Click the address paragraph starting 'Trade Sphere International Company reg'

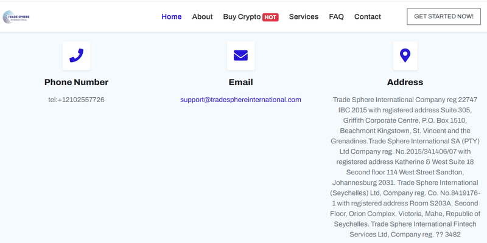click(405, 167)
